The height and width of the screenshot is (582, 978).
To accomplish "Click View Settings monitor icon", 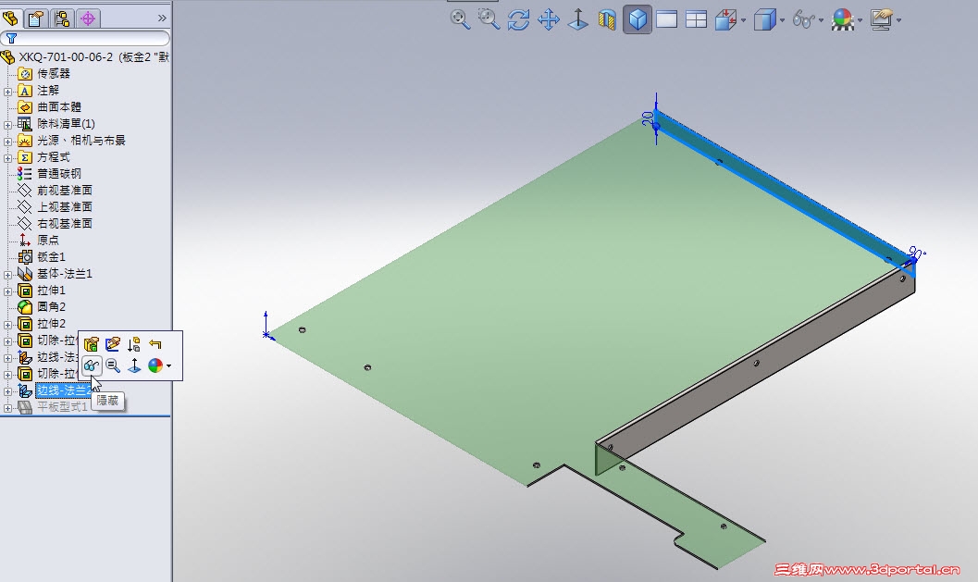I will coord(882,20).
